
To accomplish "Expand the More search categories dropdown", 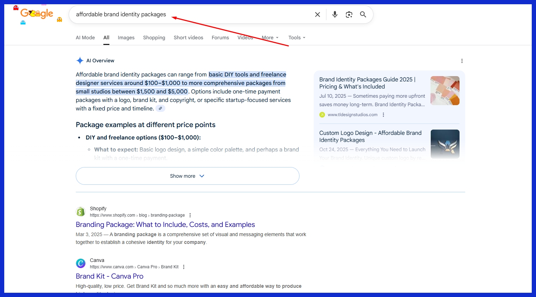I will 270,37.
